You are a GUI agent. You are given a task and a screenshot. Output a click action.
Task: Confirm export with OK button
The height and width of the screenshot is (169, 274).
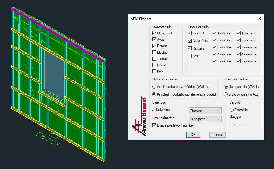point(193,135)
